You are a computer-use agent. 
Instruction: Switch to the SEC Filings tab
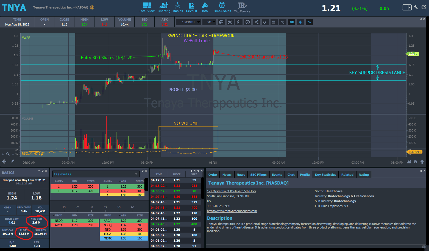click(258, 175)
